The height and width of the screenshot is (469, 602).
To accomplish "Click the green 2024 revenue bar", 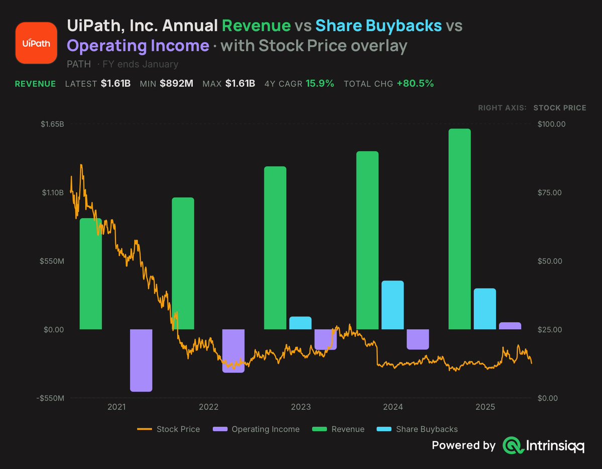I will [368, 240].
